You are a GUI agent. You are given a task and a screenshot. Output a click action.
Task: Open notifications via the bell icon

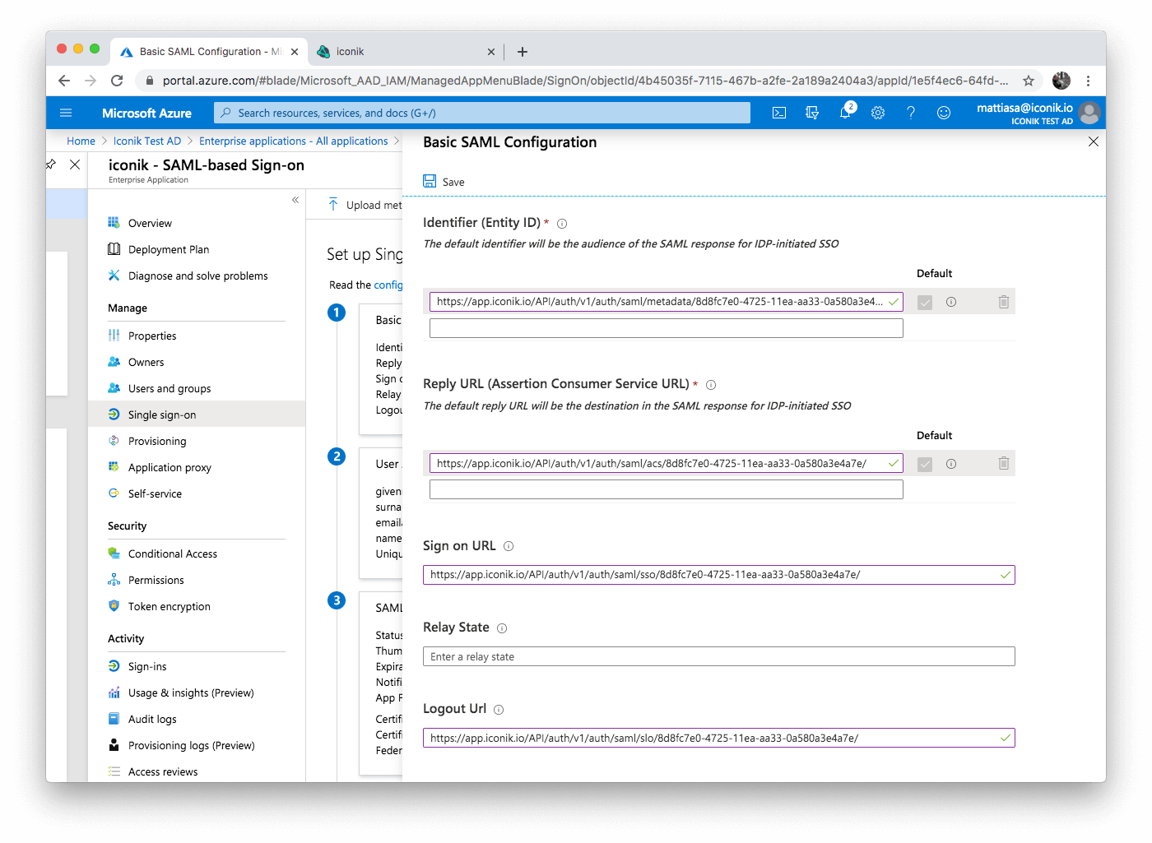click(845, 113)
